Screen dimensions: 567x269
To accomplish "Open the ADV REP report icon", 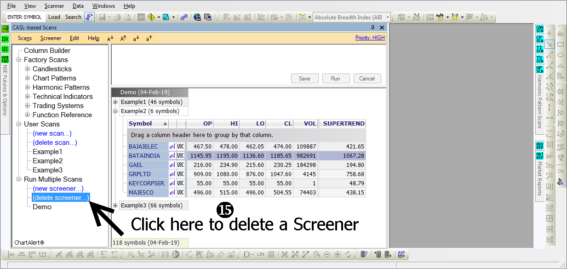I will click(540, 145).
